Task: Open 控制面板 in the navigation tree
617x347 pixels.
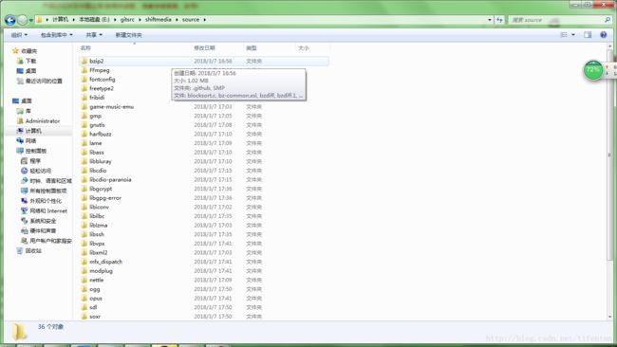Action: [36, 151]
